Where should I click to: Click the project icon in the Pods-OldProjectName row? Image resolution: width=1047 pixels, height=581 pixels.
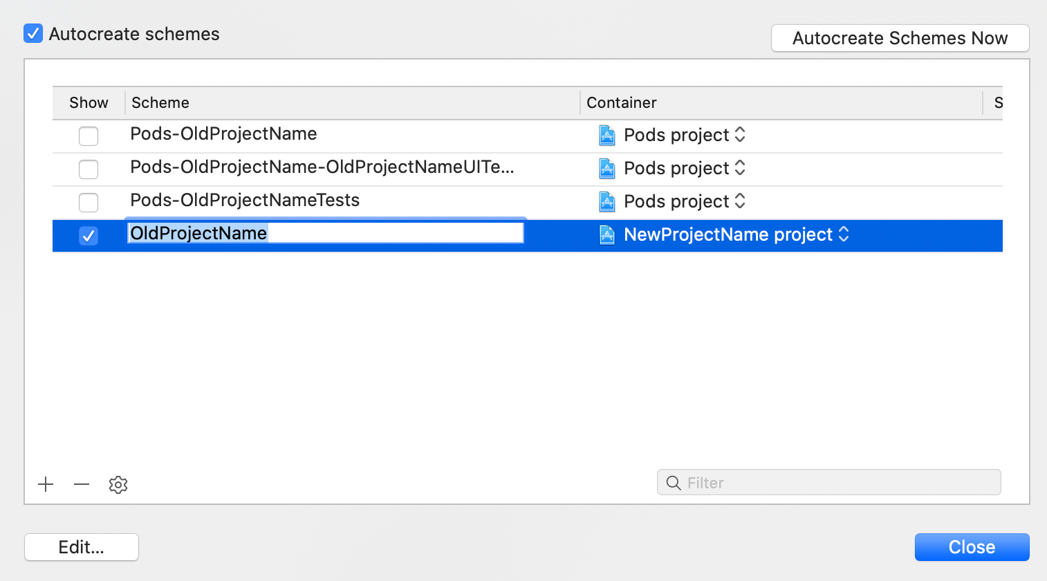click(607, 135)
